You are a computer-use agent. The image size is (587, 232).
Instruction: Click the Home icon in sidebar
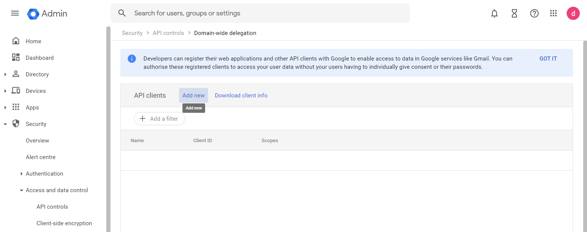click(x=16, y=41)
